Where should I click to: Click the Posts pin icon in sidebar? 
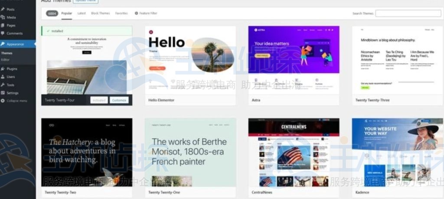(3, 10)
